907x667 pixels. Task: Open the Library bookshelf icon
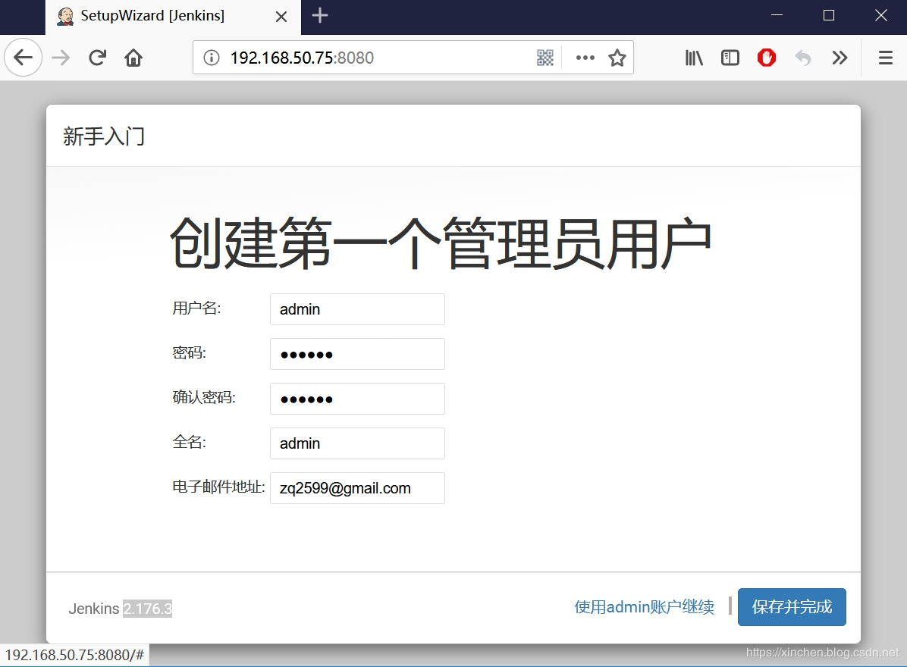pyautogui.click(x=693, y=57)
